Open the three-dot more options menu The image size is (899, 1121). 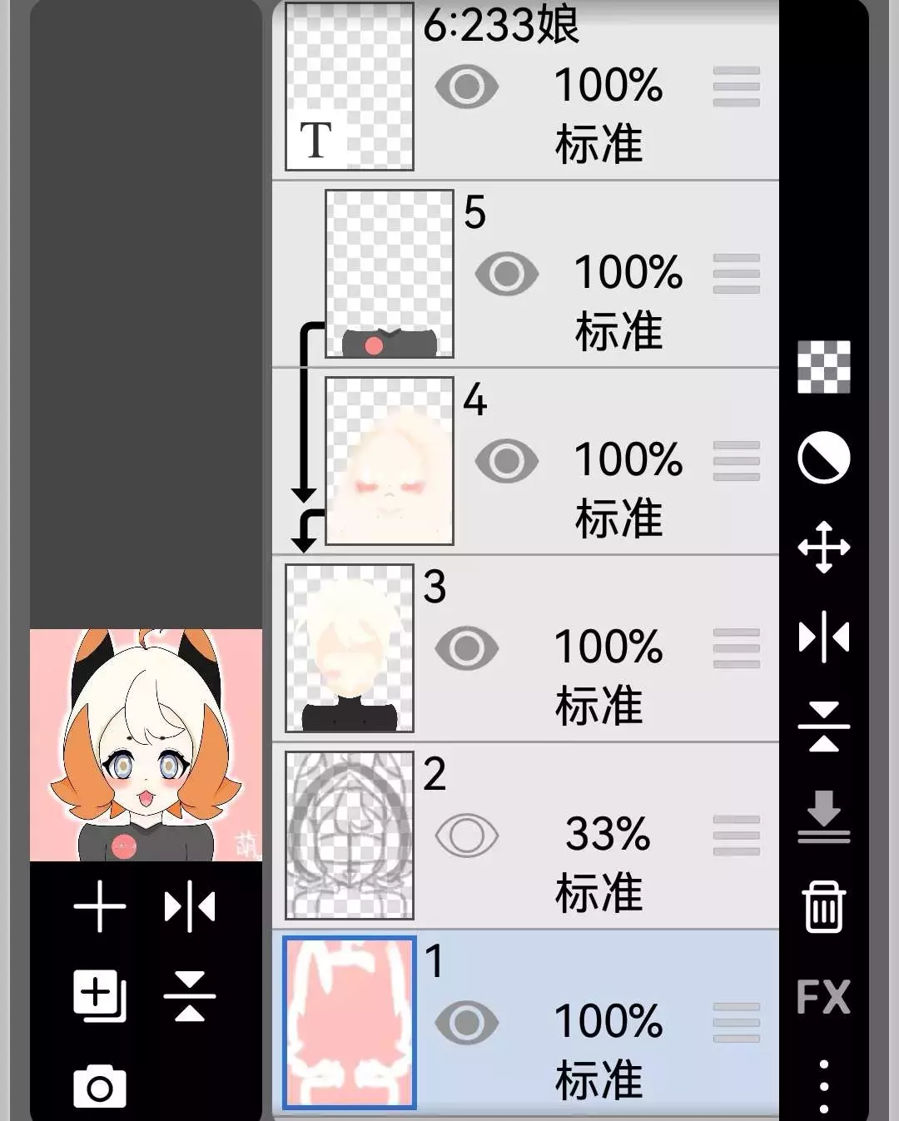coord(823,1086)
